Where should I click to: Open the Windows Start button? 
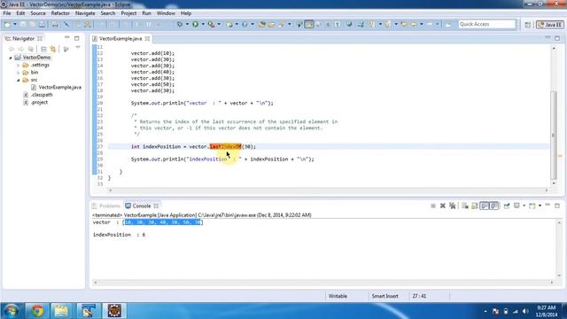[12, 311]
